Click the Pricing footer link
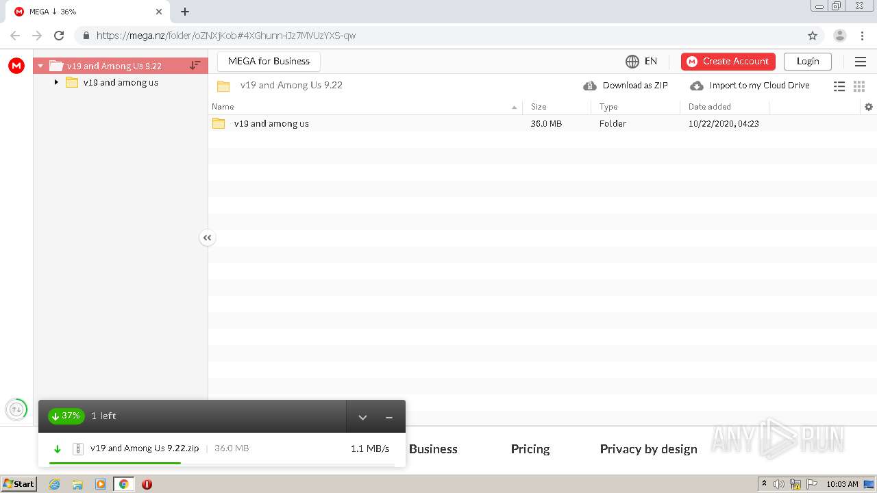This screenshot has height=493, width=877. point(530,449)
